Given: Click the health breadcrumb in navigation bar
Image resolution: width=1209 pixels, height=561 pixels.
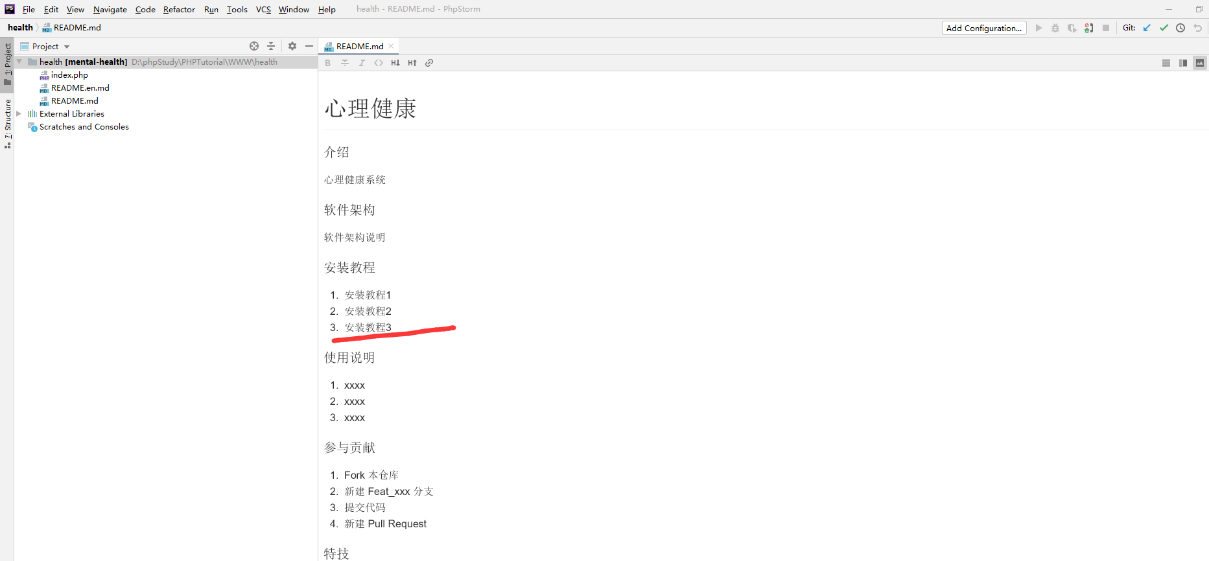Looking at the screenshot, I should point(20,27).
